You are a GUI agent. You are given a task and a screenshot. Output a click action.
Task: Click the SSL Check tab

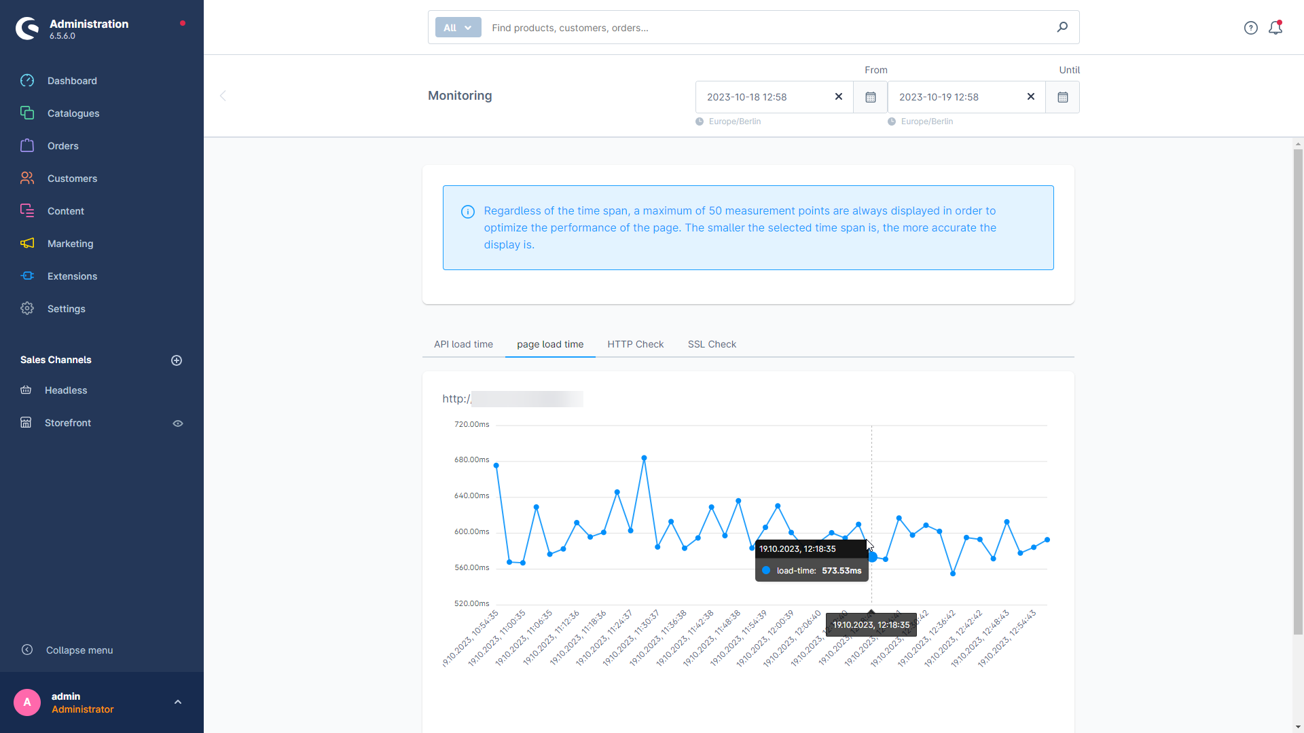coord(712,343)
